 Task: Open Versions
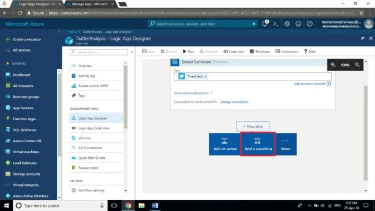tap(96, 138)
